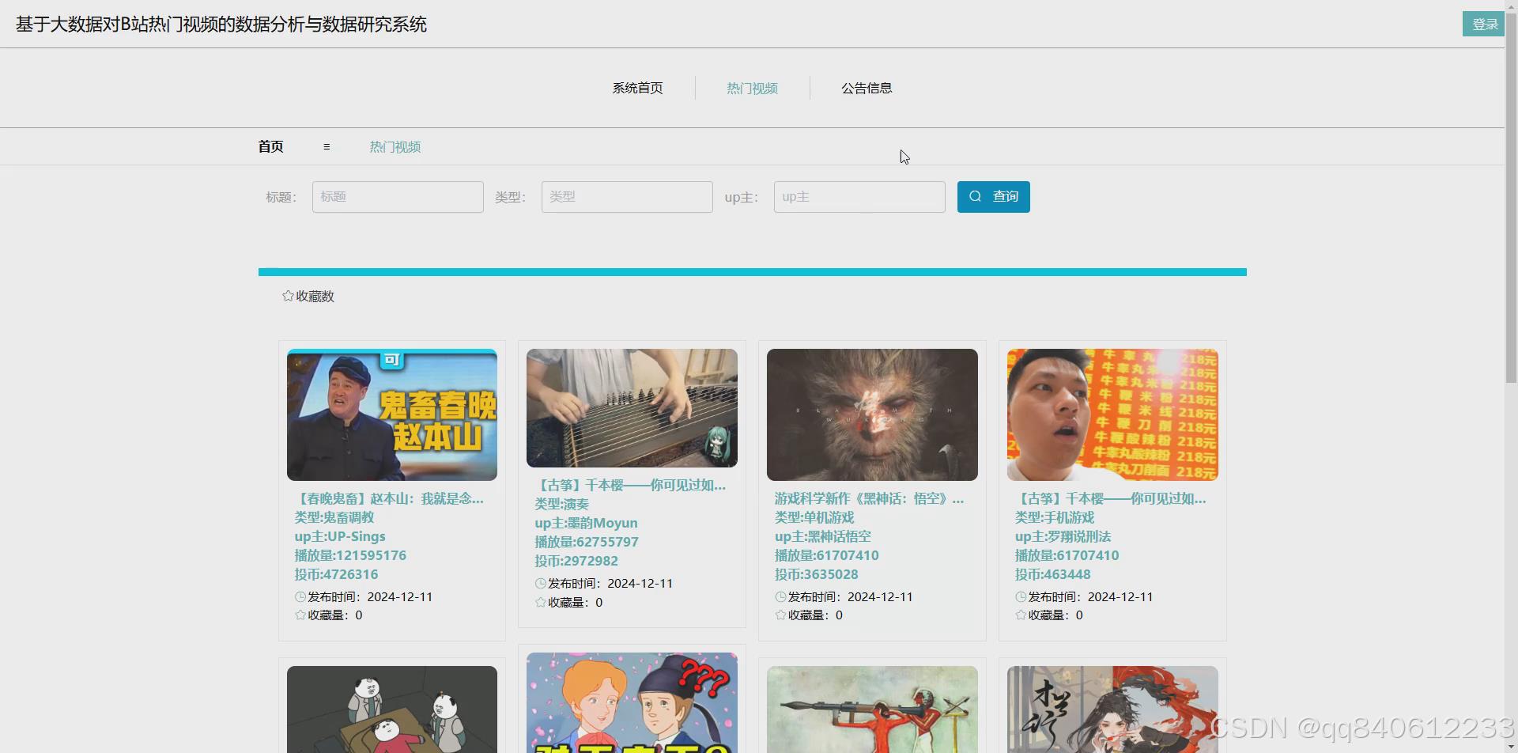Click the magnifier icon inside the 查询 button
This screenshot has width=1518, height=753.
point(976,196)
